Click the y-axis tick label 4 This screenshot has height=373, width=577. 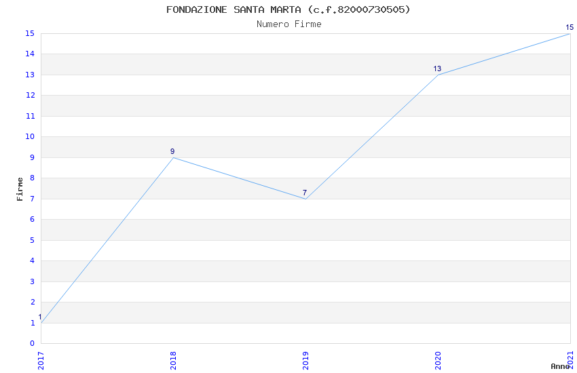pos(33,260)
